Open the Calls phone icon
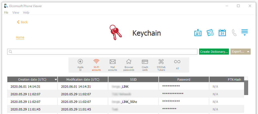This screenshot has height=114, width=258. (234, 33)
